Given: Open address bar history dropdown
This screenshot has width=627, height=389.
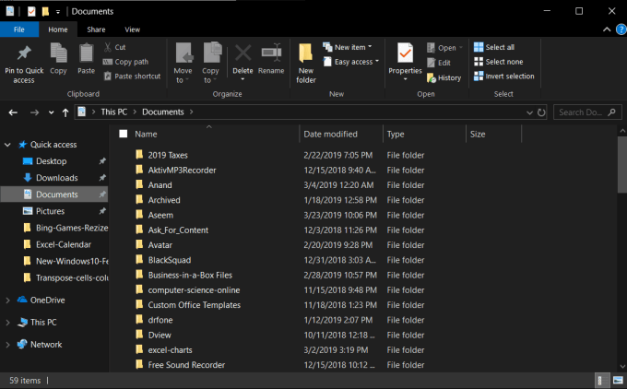Looking at the screenshot, I should click(x=529, y=112).
